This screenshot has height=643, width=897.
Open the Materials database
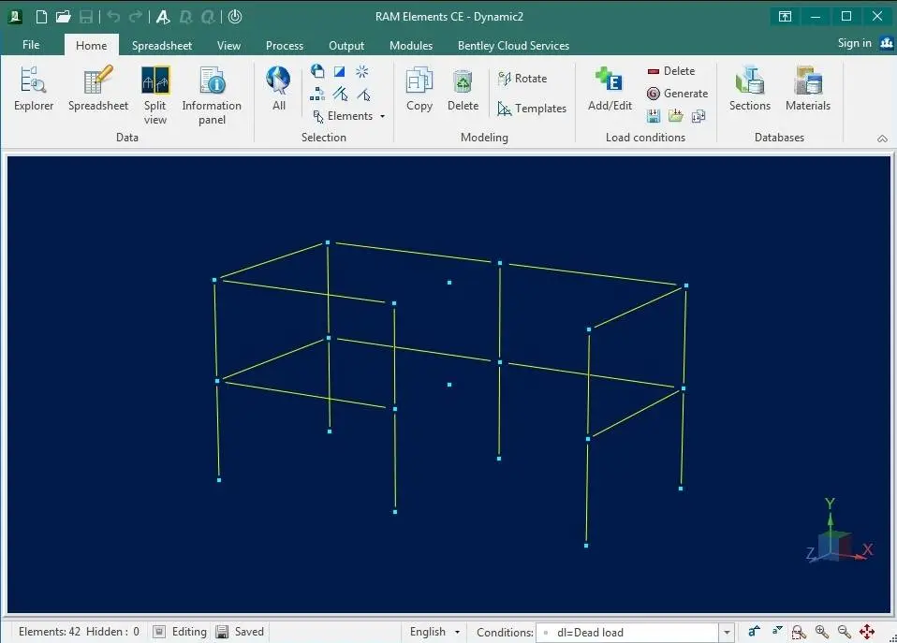click(808, 89)
